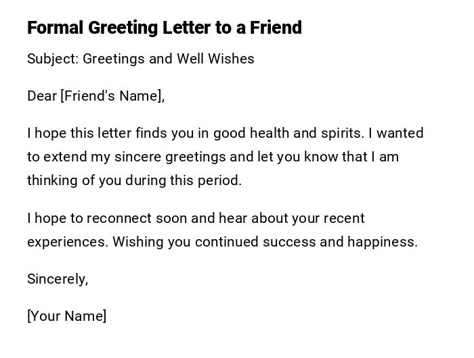The width and height of the screenshot is (474, 358).
Task: Click the 'Sincerely,' closing line
Action: click(58, 279)
